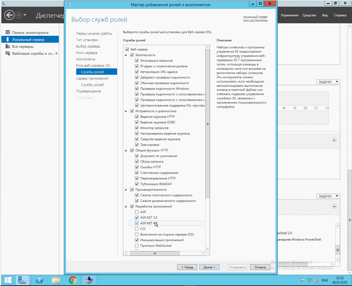This screenshot has width=352, height=286.
Task: Click the Файловые службы sidebar icon
Action: click(x=8, y=53)
